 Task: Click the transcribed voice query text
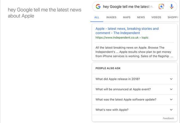coord(45,13)
